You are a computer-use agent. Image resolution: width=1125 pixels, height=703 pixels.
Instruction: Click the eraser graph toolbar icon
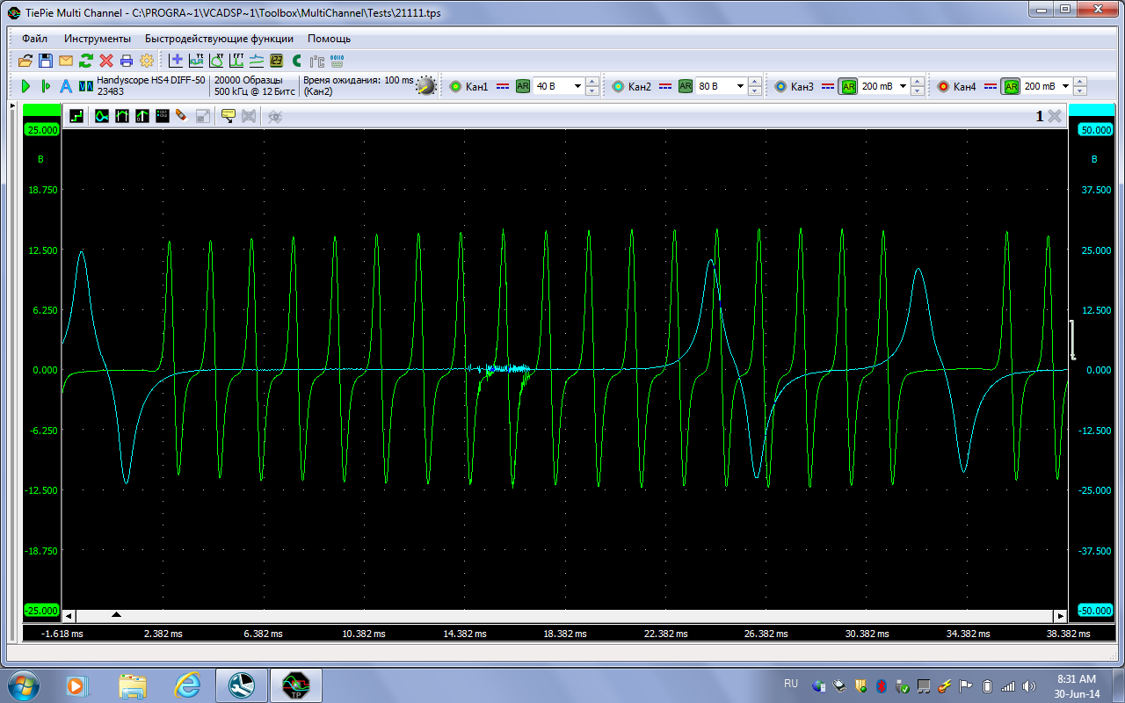coord(182,115)
